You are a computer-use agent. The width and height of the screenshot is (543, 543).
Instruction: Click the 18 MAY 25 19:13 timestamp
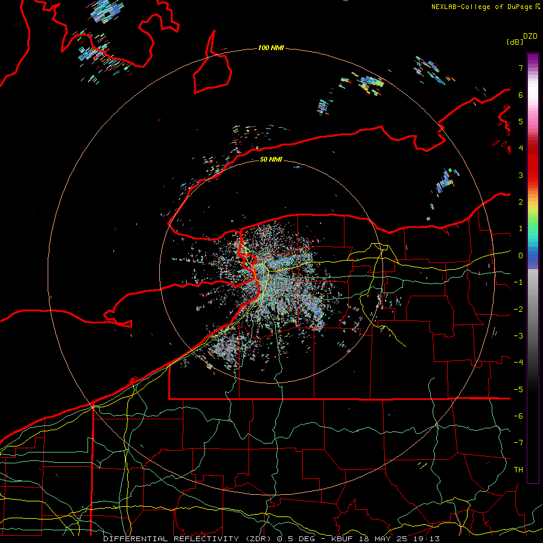pos(399,539)
